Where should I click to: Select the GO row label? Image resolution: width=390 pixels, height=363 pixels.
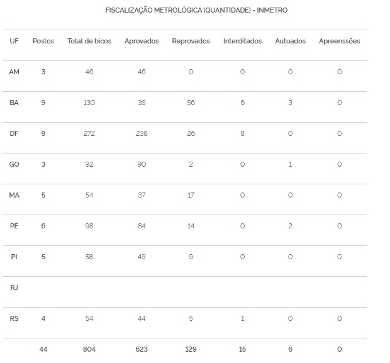14,164
